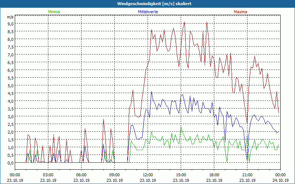This screenshot has width=295, height=184.
Task: Click the date 23.10.19 below 12:00
Action: [x=148, y=180]
